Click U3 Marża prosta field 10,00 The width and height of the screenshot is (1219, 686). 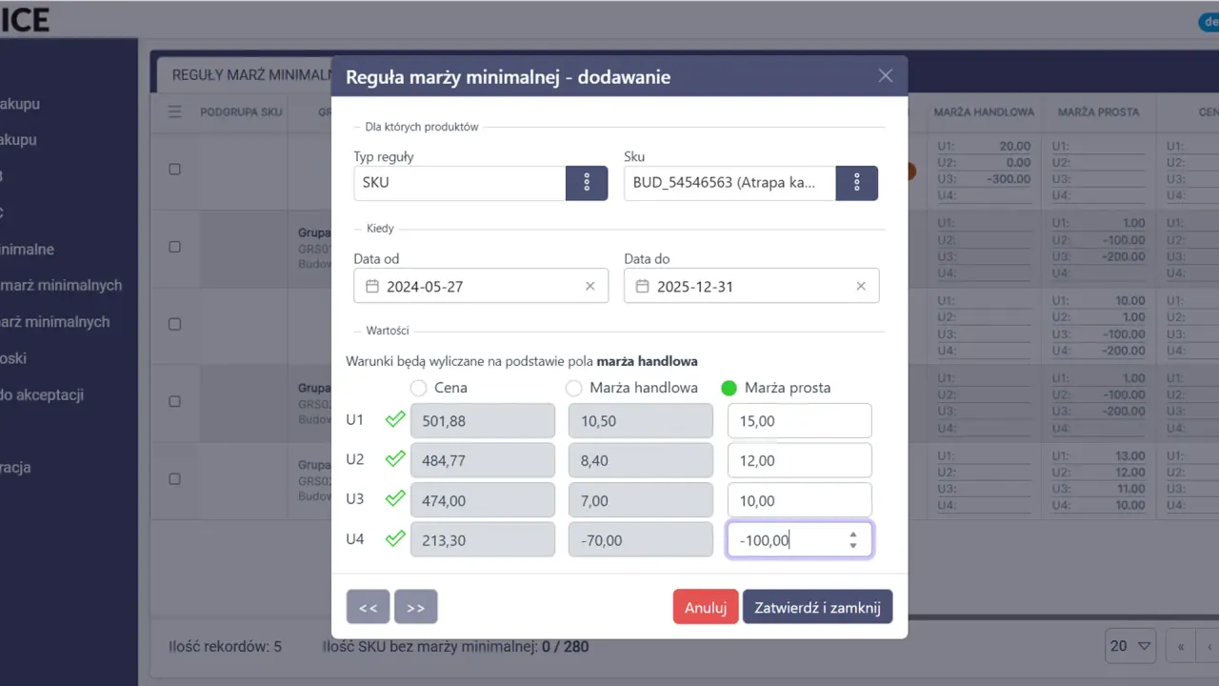click(x=799, y=500)
